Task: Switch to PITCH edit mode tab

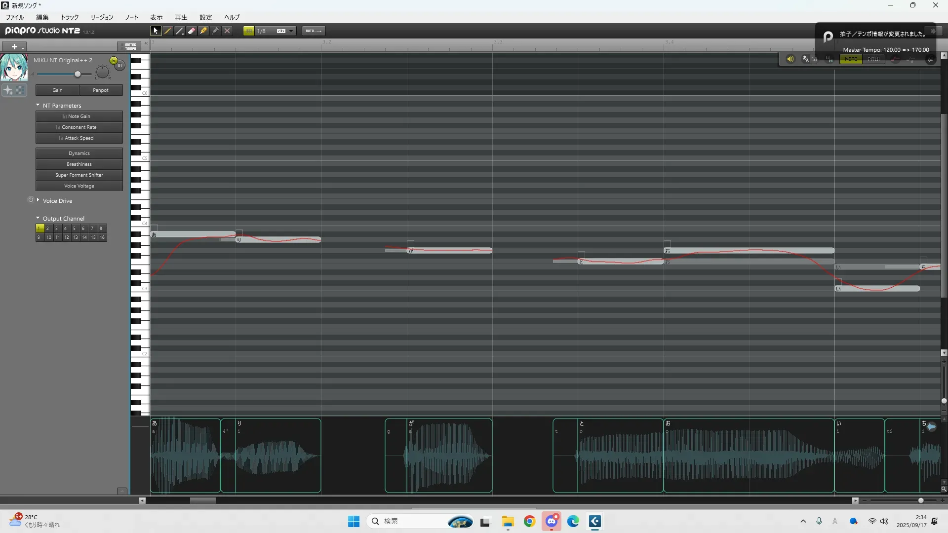Action: point(873,59)
